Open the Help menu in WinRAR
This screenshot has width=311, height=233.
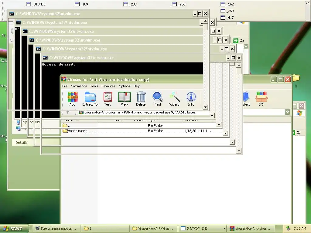point(137,86)
